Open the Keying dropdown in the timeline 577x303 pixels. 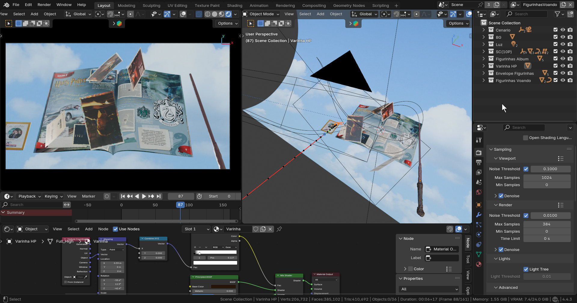coord(53,196)
